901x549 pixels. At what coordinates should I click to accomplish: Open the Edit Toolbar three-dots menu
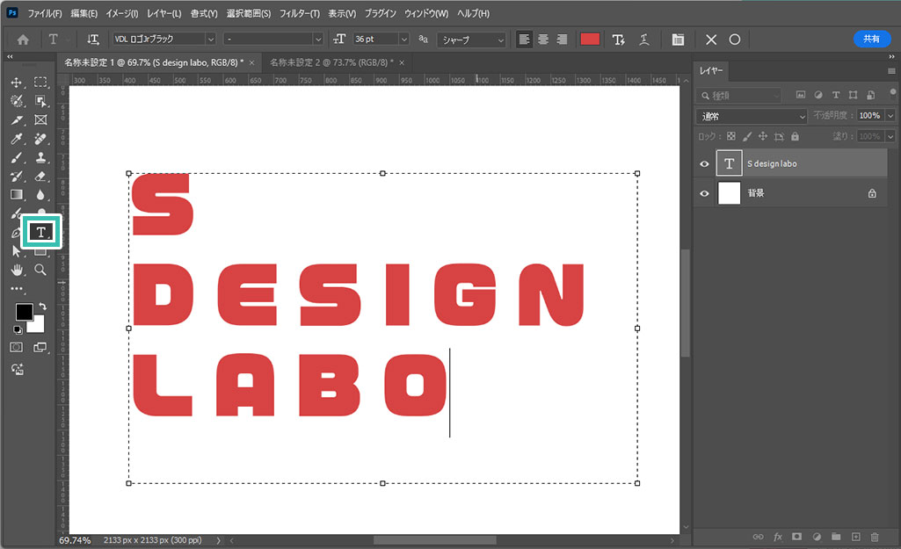(18, 289)
